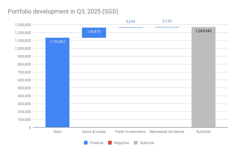Click the red Negative legend swatch

click(110, 143)
